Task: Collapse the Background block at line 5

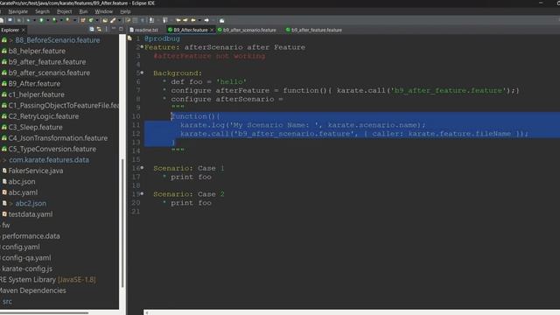Action: pos(142,73)
